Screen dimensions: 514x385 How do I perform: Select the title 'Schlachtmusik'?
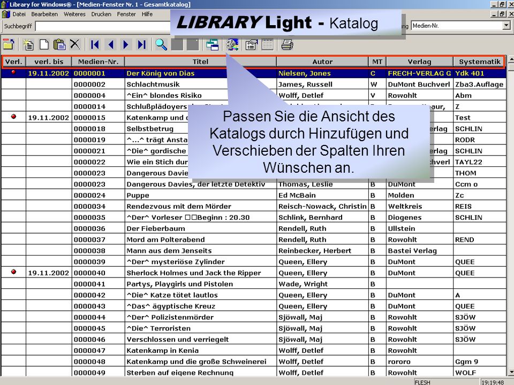coord(153,84)
